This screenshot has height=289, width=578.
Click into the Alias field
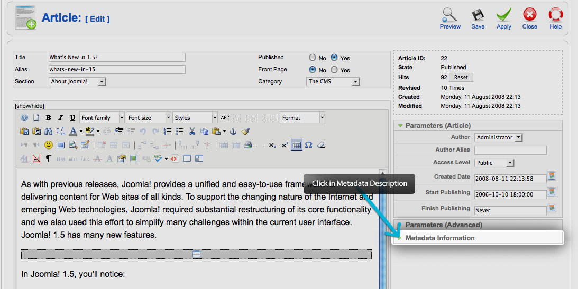pos(117,70)
